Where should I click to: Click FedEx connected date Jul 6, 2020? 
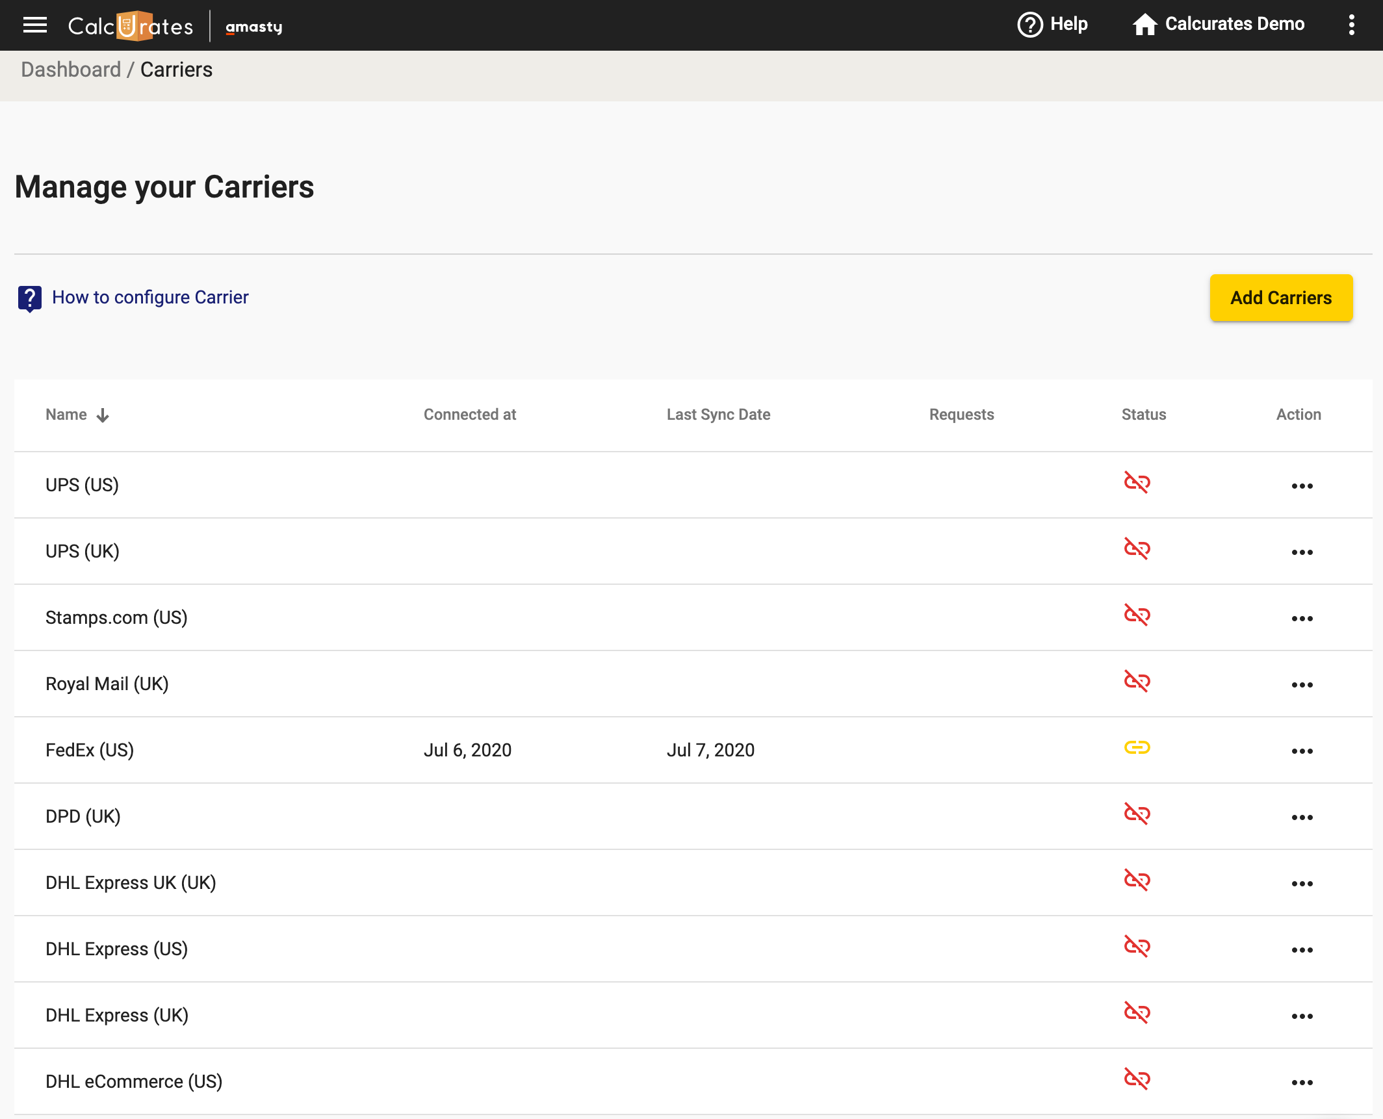tap(468, 750)
